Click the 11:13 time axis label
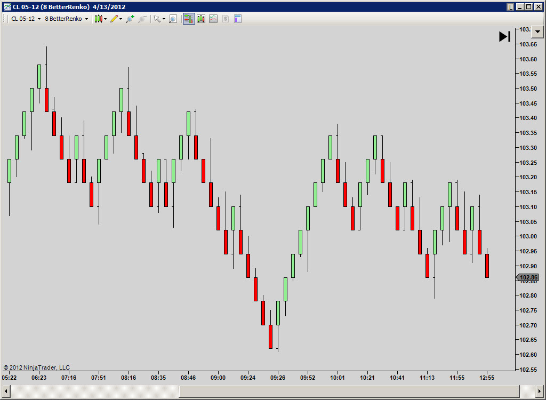This screenshot has height=400, width=546. coord(427,378)
